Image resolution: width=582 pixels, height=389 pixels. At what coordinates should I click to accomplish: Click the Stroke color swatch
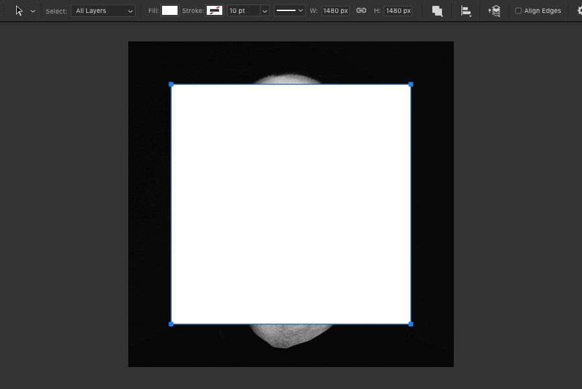[x=215, y=11]
